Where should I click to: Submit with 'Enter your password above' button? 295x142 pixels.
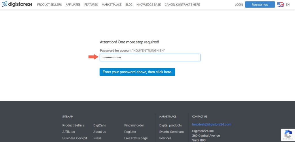[137, 72]
